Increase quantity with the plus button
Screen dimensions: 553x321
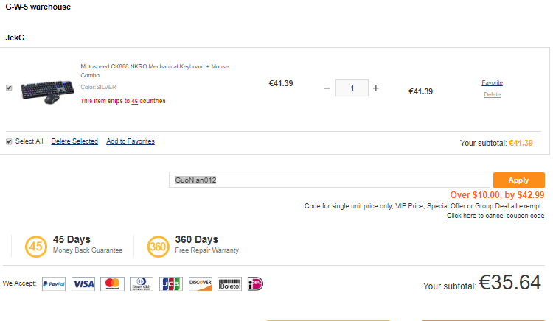click(376, 88)
